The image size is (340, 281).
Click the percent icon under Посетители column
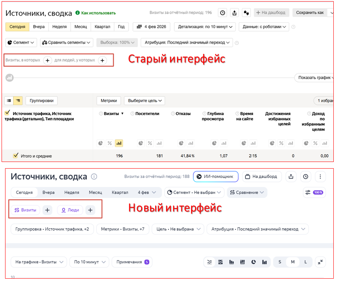(150, 143)
